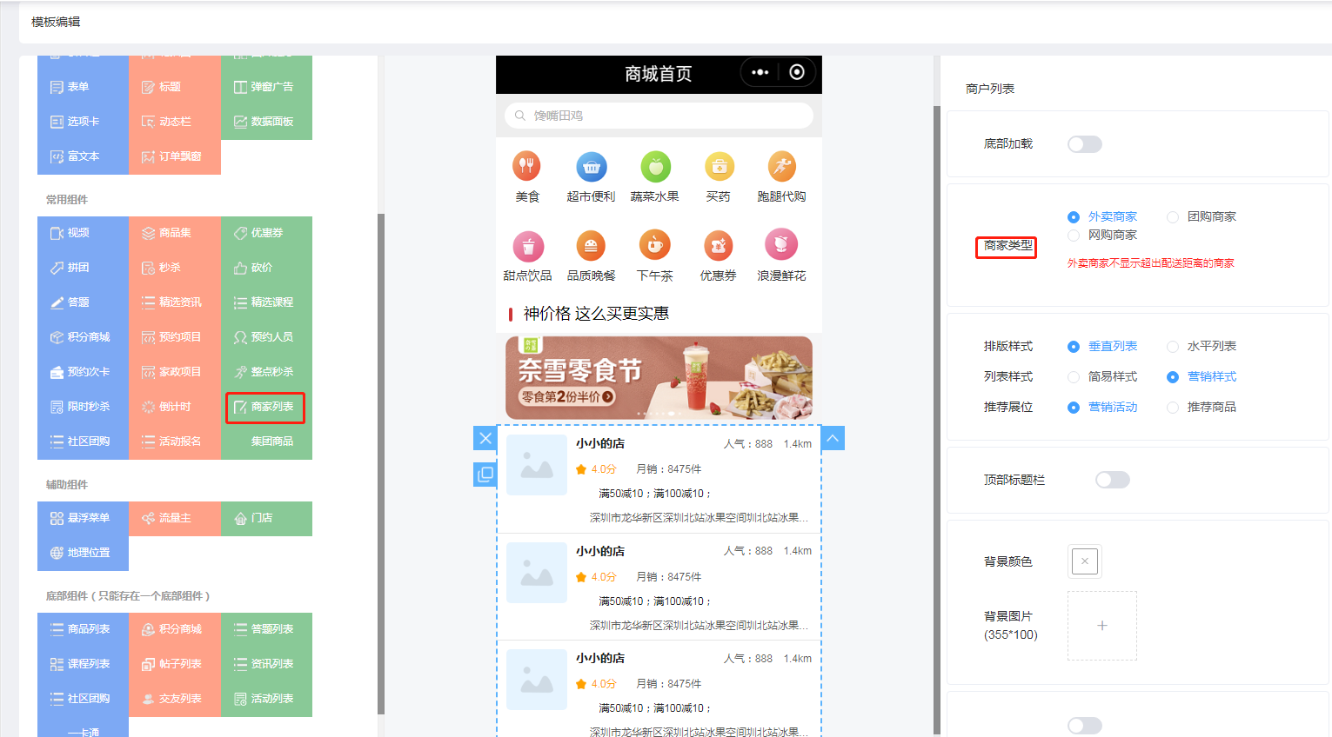Viewport: 1332px width, 737px height.
Task: Choose 水平列表 layout style
Action: point(1201,346)
